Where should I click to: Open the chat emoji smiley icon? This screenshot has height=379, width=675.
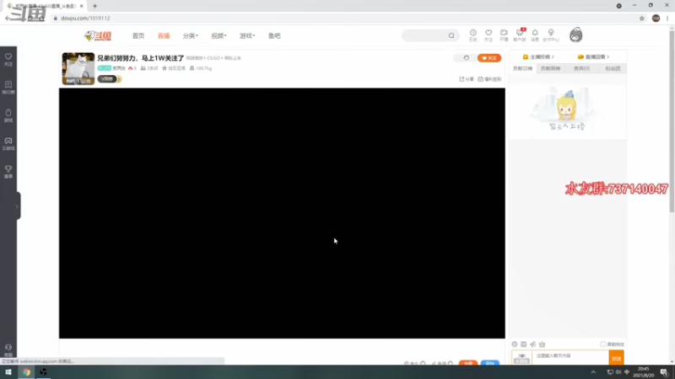tap(515, 344)
